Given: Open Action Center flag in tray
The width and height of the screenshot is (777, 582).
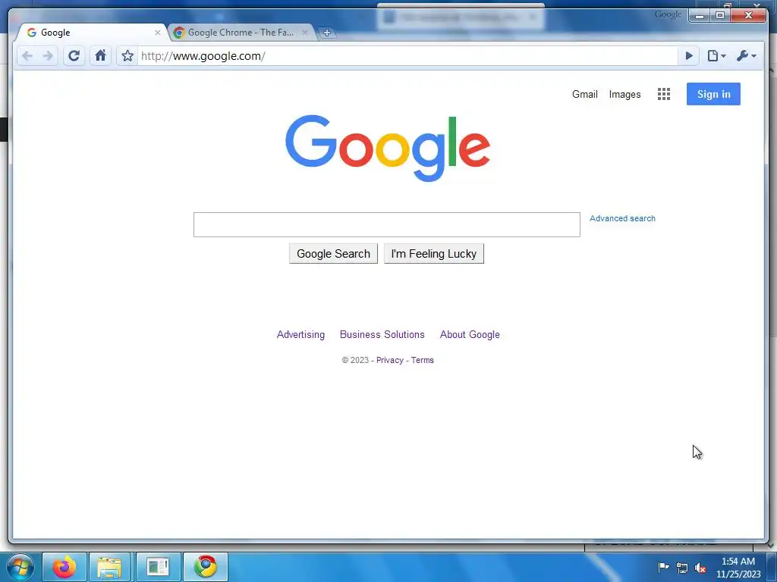Looking at the screenshot, I should coord(663,568).
